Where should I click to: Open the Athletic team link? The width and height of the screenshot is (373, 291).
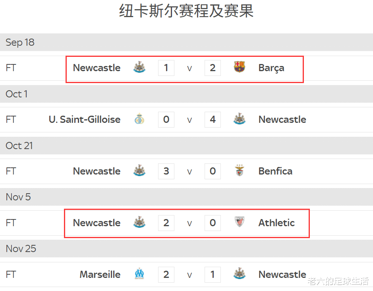tap(276, 223)
